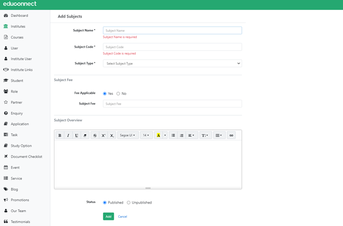Image resolution: width=343 pixels, height=226 pixels.
Task: Click the Document Checklist plane icon
Action: 6,156
